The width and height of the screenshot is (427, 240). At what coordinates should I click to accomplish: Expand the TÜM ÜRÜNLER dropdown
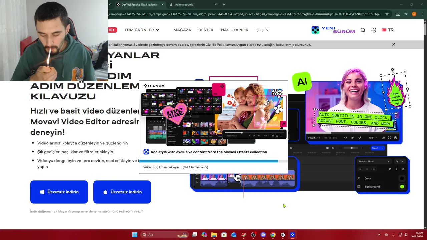[x=142, y=30]
